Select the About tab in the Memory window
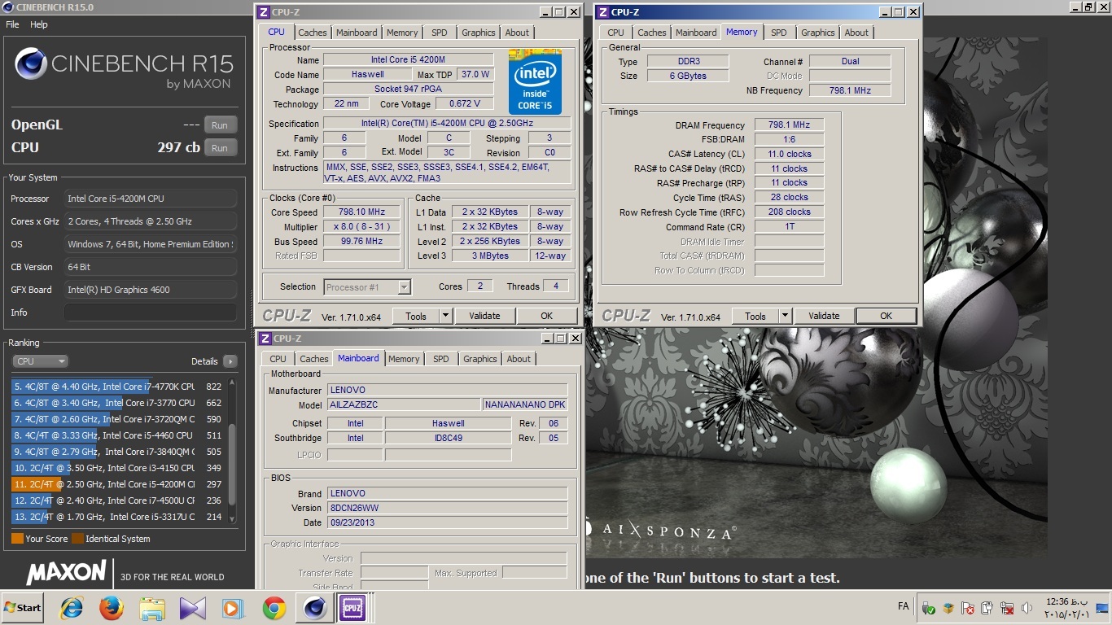Screen dimensions: 1112x625 (x=856, y=33)
